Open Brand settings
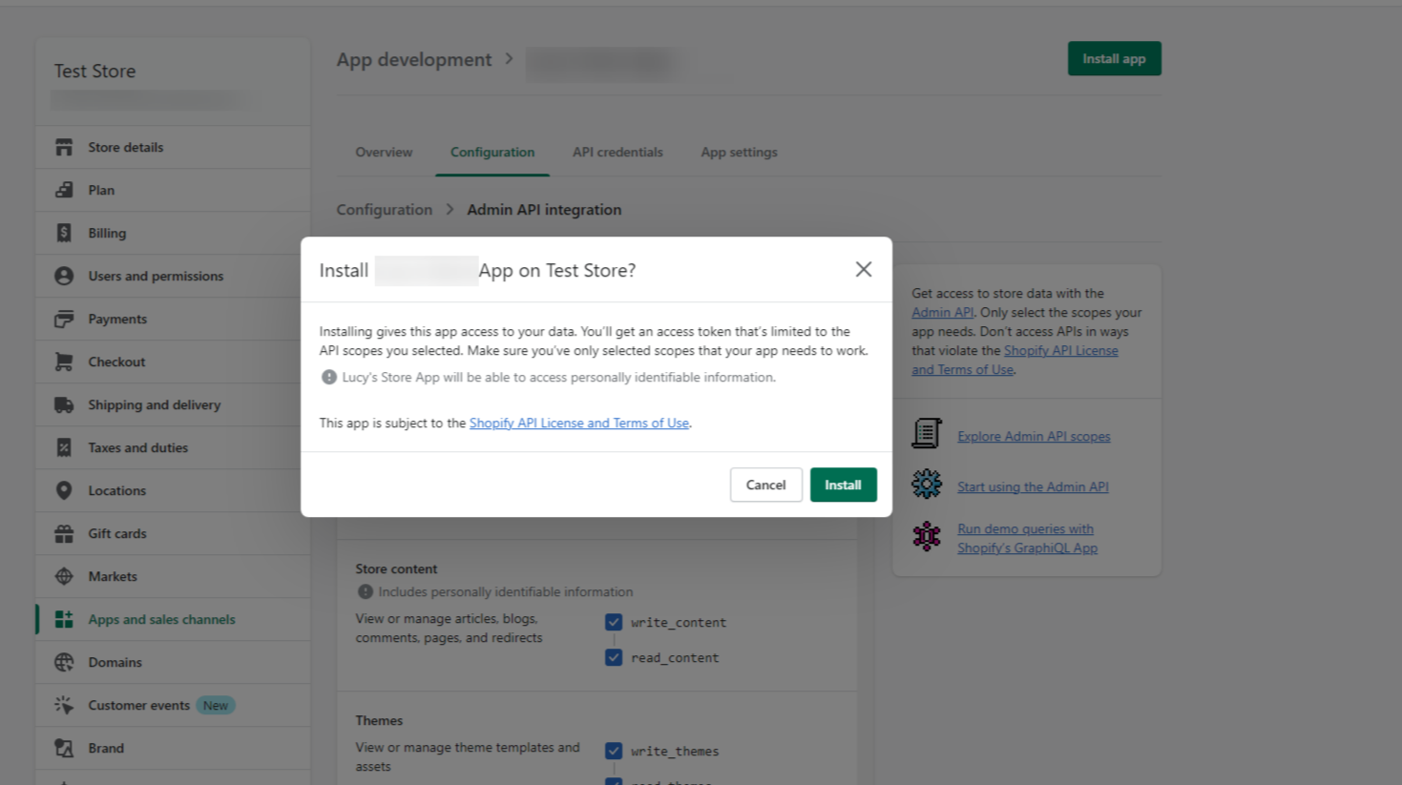 (173, 748)
